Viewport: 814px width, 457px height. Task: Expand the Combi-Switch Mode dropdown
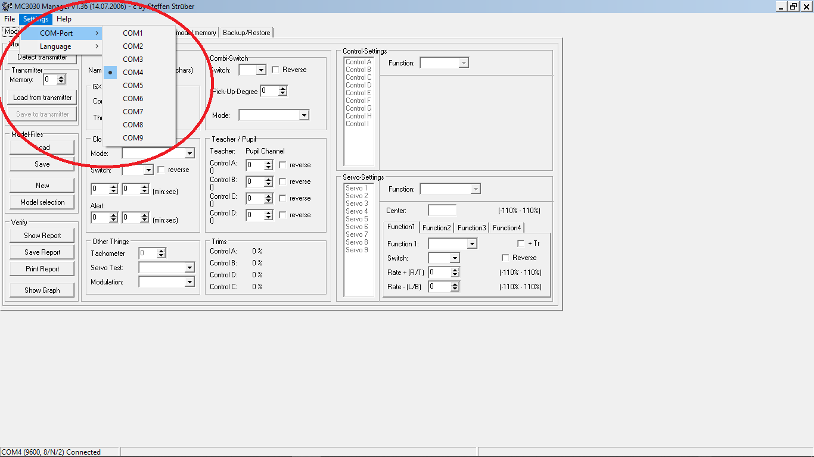coord(304,115)
